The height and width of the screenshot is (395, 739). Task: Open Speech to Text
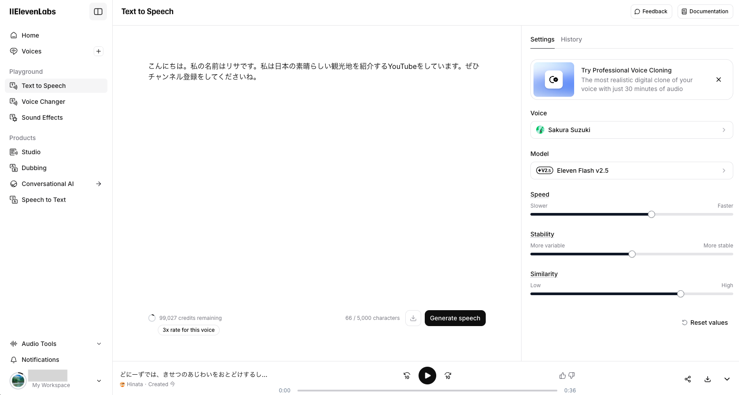click(x=56, y=200)
